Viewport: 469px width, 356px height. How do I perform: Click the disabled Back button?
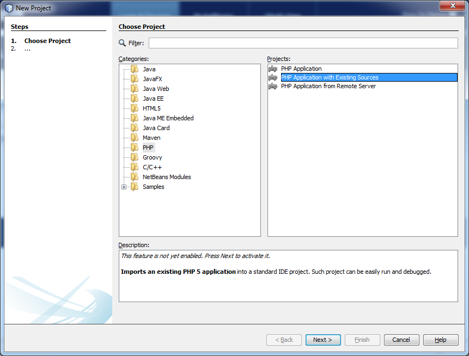[x=284, y=340]
